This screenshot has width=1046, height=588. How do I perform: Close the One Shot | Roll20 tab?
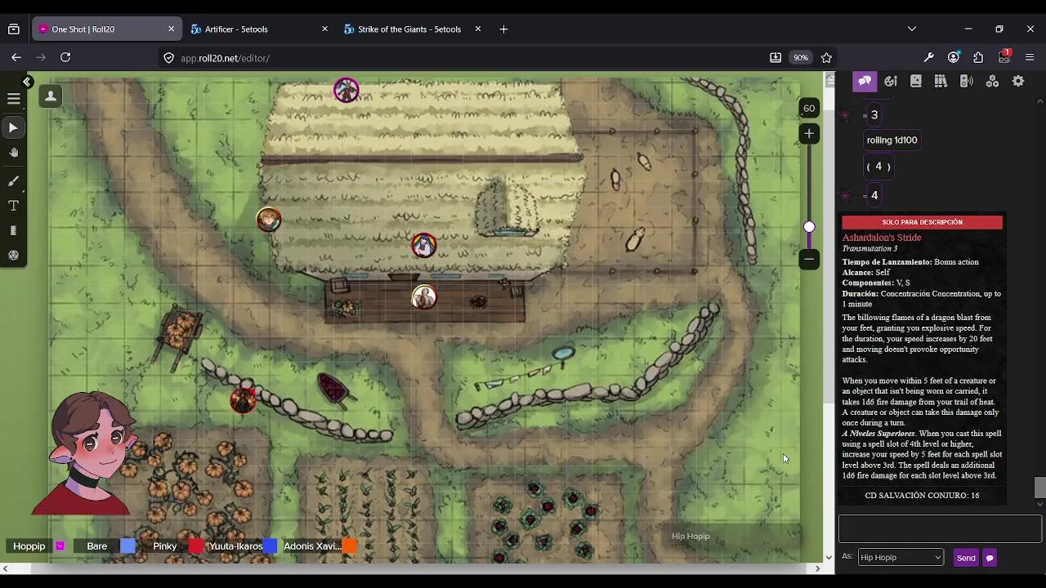point(171,29)
